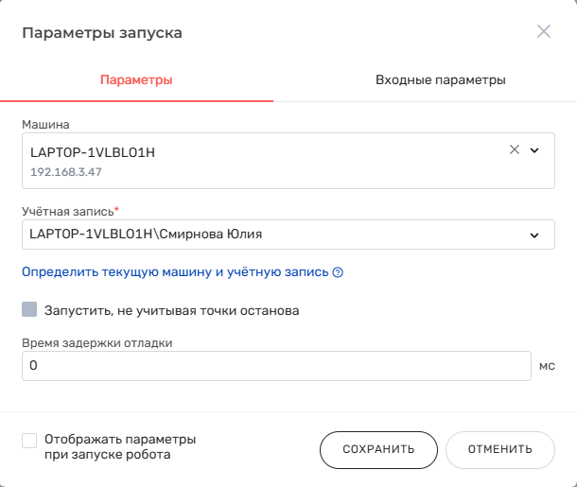Image resolution: width=577 pixels, height=487 pixels.
Task: Expand the Машина dropdown chevron
Action: pyautogui.click(x=534, y=149)
